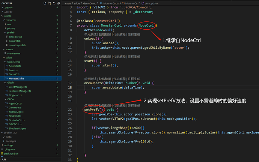259x162 pixels.
Task: Collapse the resources folder chevron
Action: point(4,20)
